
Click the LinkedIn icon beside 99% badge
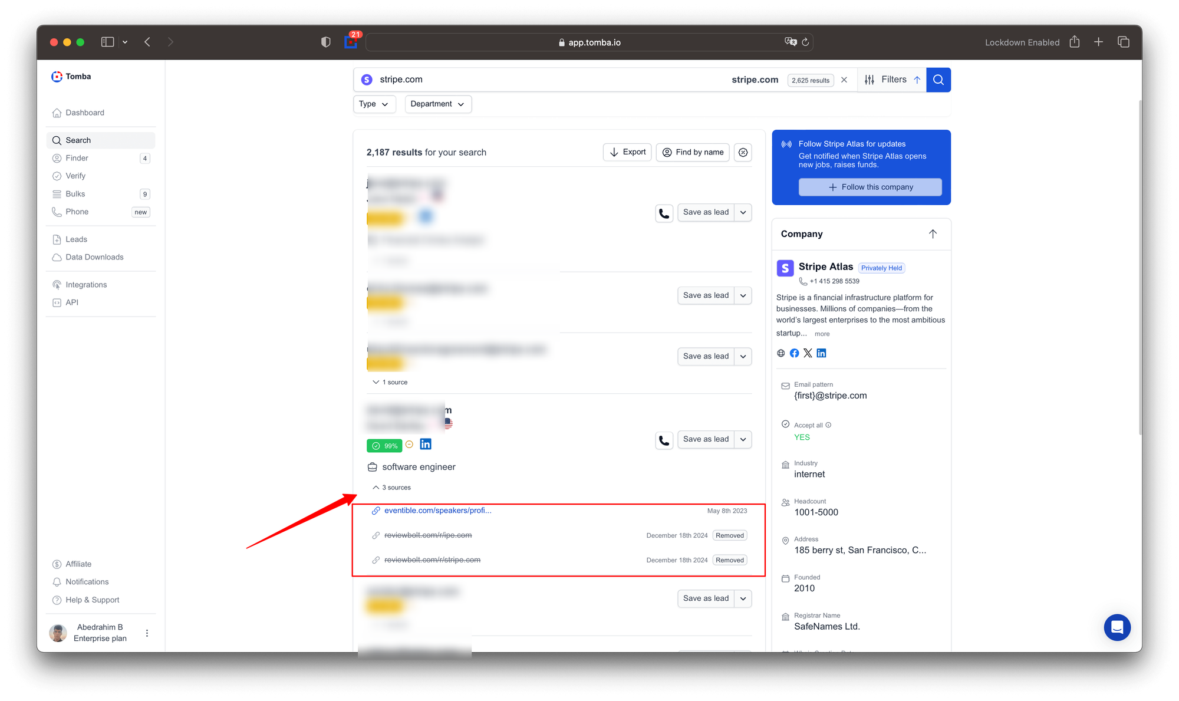[x=426, y=444]
